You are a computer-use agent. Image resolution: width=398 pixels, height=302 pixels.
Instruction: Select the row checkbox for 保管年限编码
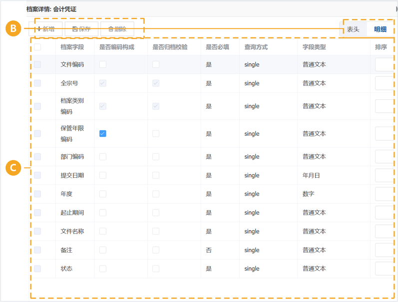click(37, 134)
